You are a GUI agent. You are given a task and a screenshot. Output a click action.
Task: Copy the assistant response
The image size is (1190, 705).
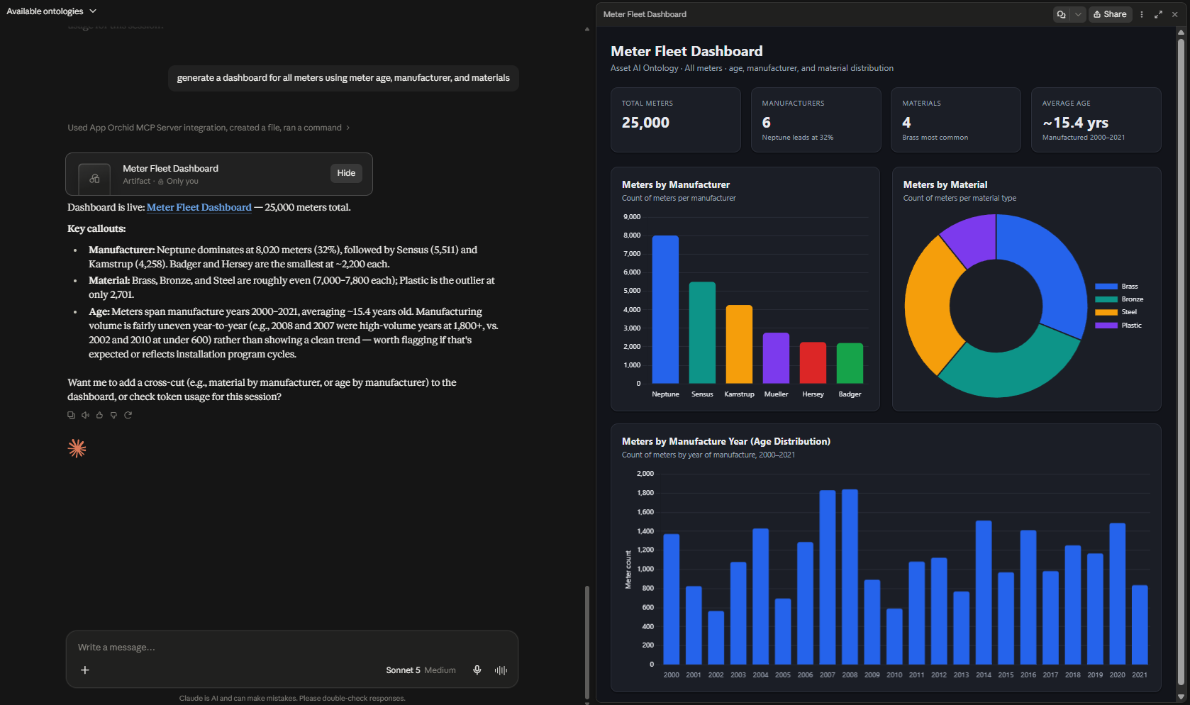(71, 415)
